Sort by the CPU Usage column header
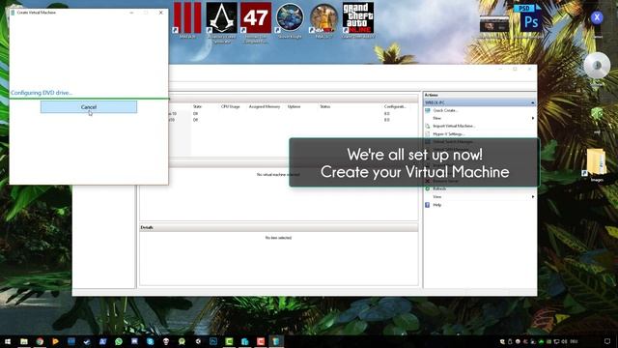The image size is (618, 348). [x=231, y=106]
